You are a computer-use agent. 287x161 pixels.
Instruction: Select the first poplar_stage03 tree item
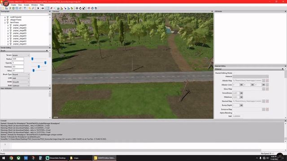[20, 25]
